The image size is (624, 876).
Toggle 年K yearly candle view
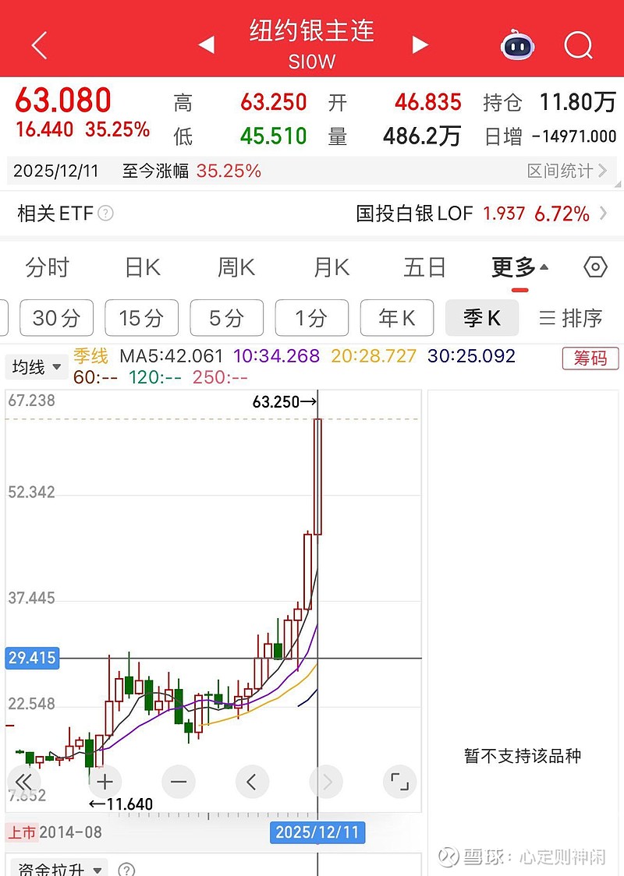point(397,317)
